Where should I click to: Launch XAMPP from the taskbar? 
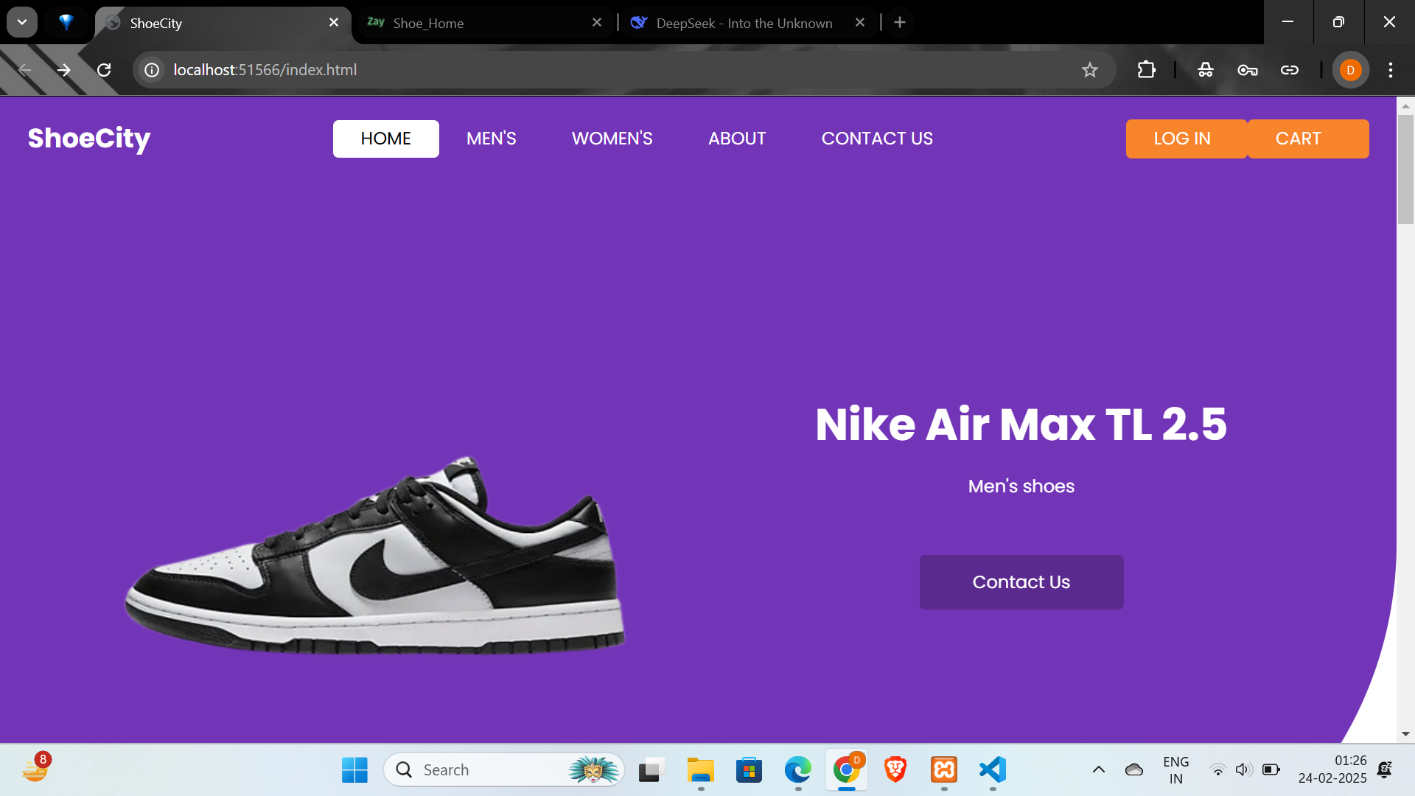click(944, 770)
